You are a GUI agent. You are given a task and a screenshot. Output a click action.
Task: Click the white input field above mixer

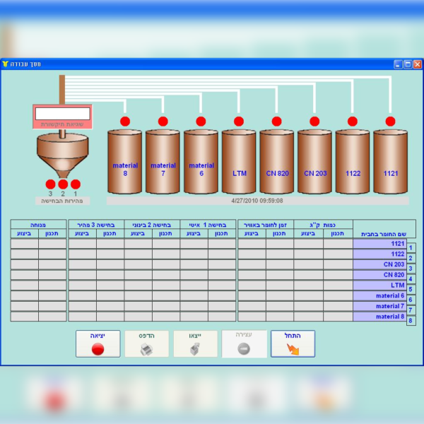pyautogui.click(x=62, y=113)
